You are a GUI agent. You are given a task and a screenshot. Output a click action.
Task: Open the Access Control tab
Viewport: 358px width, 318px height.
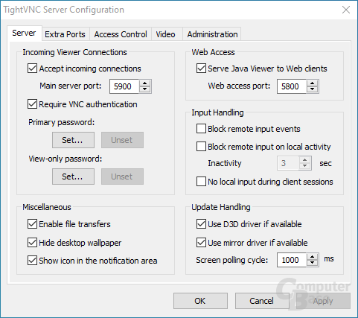[x=121, y=34]
